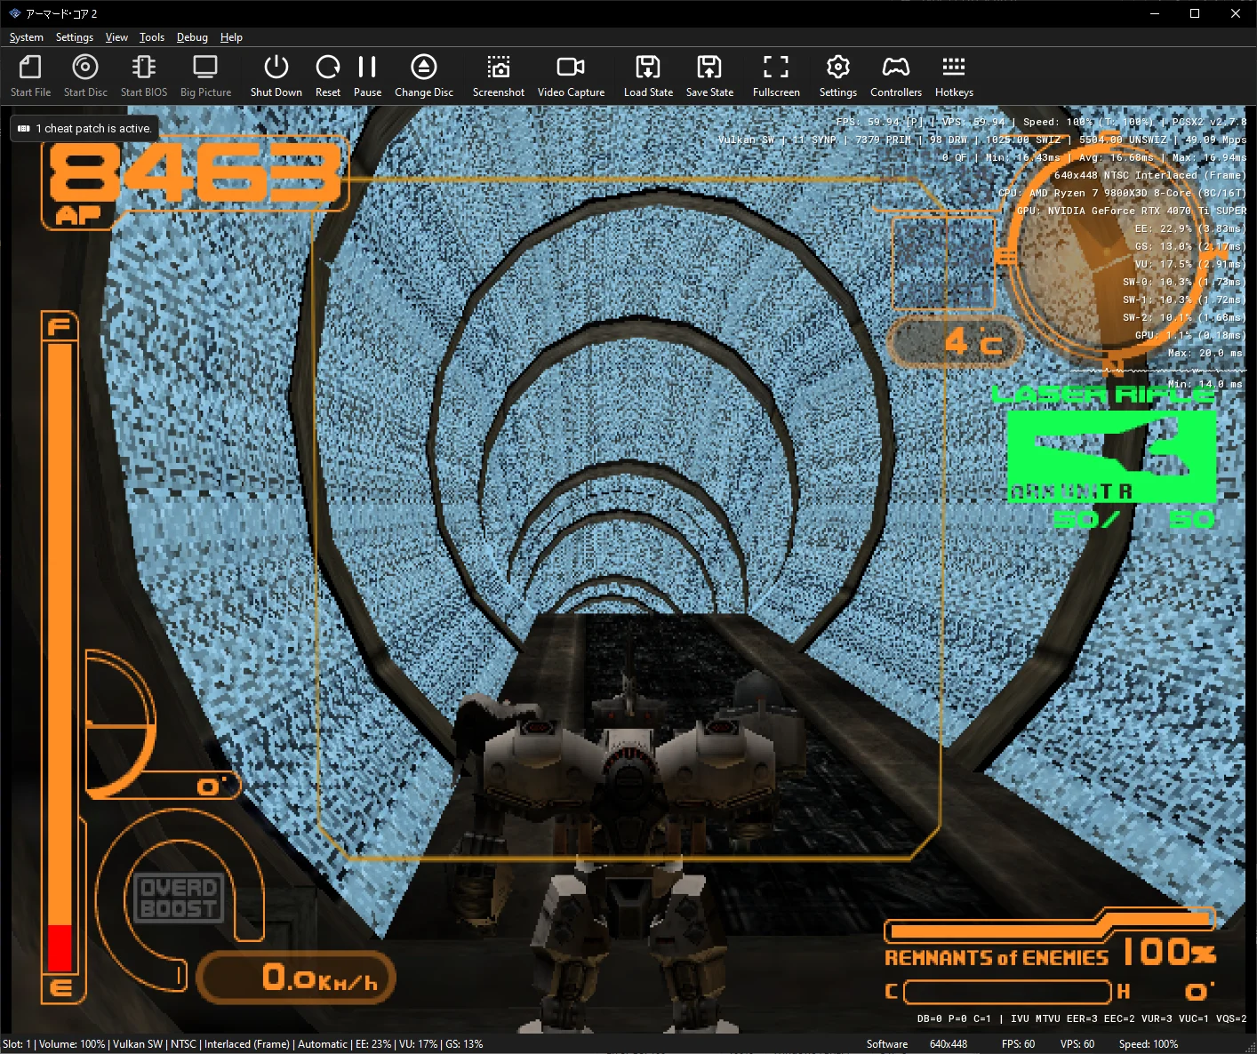This screenshot has height=1054, width=1257.
Task: Open the Settings gear in toolbar
Action: [838, 67]
